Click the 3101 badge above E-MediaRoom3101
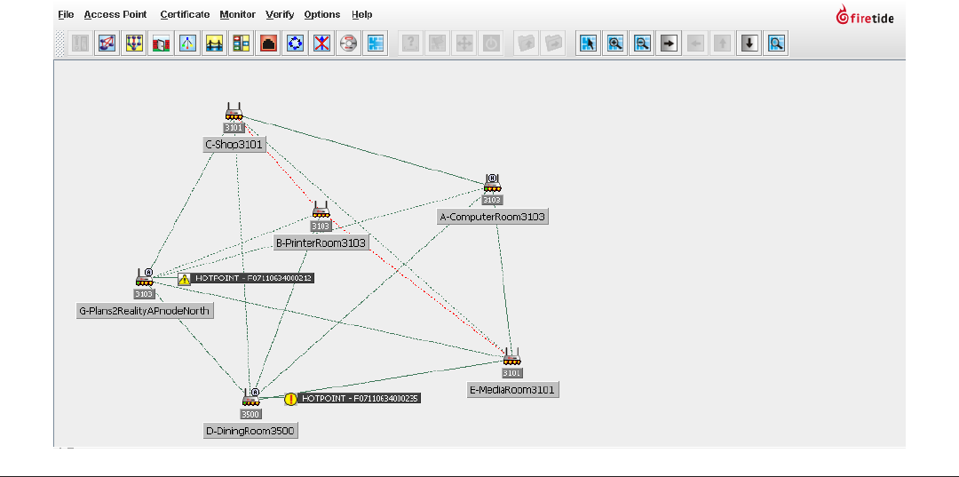959x477 pixels. [512, 373]
